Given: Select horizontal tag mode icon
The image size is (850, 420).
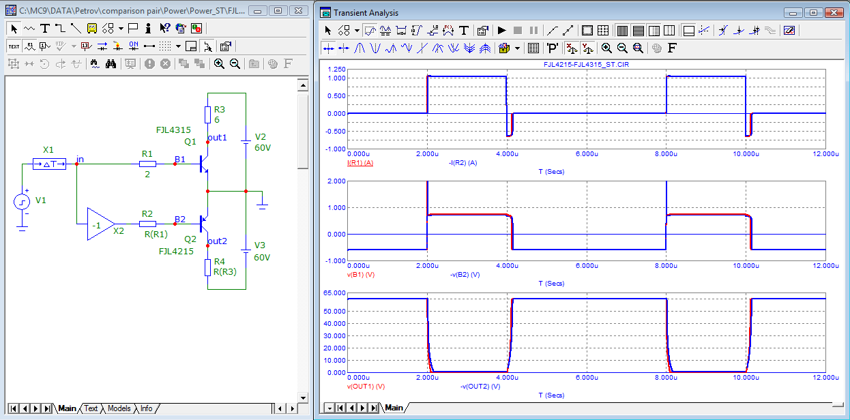Looking at the screenshot, I should click(401, 30).
